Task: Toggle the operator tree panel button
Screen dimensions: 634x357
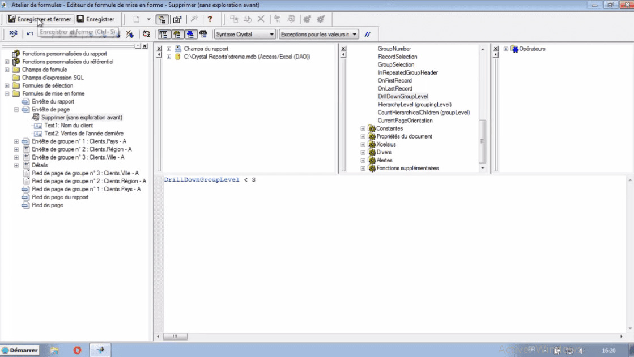Action: 190,34
